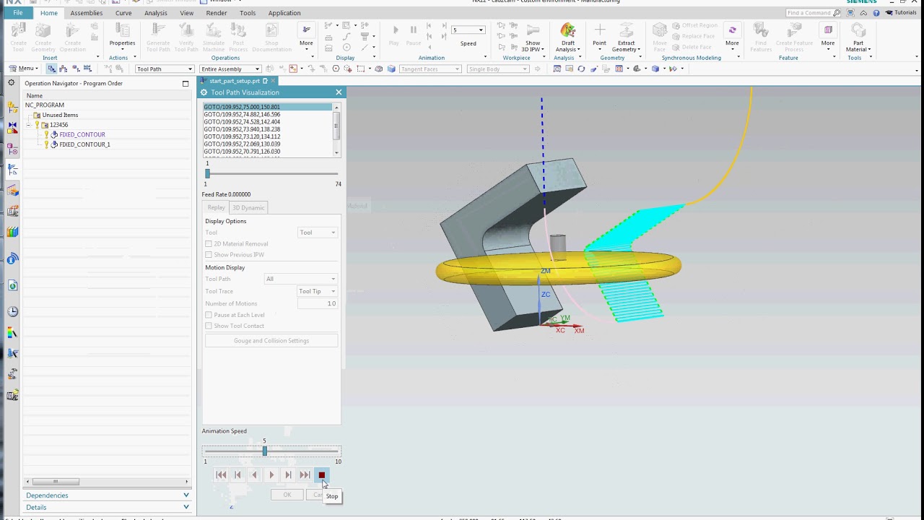Collapse the 123456 program tree node
The image size is (924, 520).
[29, 125]
